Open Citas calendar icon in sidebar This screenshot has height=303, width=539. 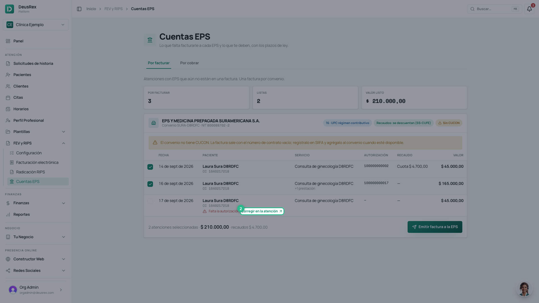[x=8, y=98]
